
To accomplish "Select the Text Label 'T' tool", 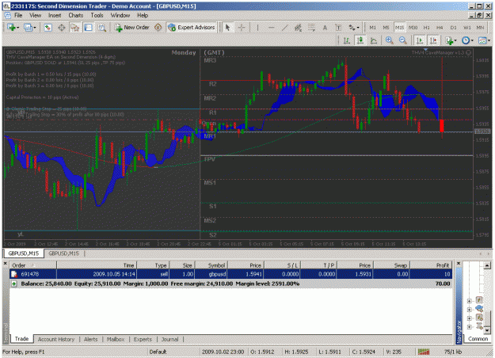I will [x=338, y=28].
